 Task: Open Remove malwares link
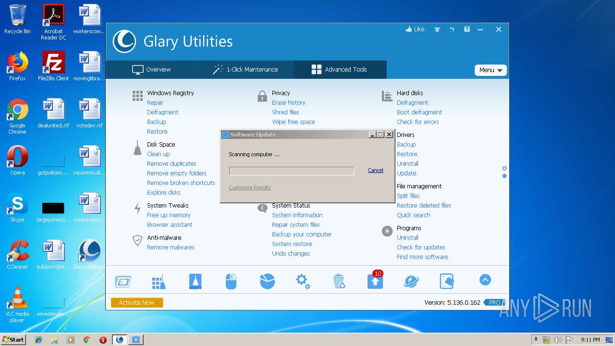tap(171, 247)
